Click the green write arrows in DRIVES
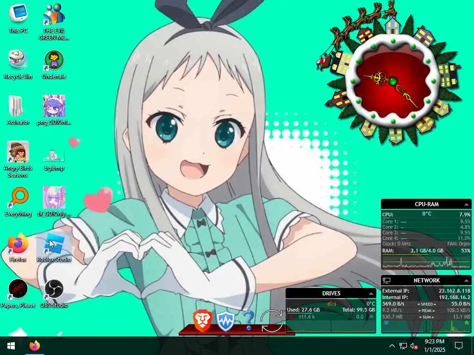 click(x=372, y=317)
